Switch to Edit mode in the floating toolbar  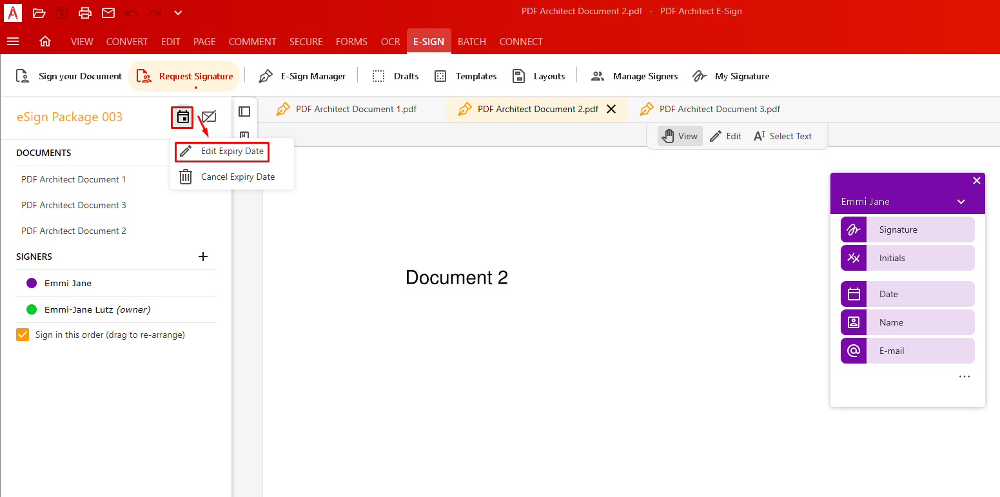pyautogui.click(x=725, y=136)
